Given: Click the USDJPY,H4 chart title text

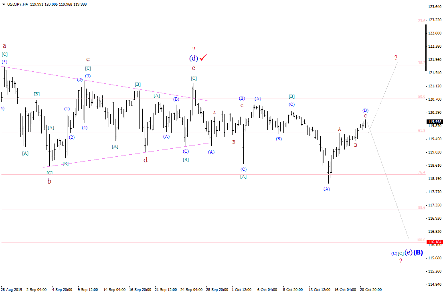Looking at the screenshot, I should pyautogui.click(x=17, y=4).
